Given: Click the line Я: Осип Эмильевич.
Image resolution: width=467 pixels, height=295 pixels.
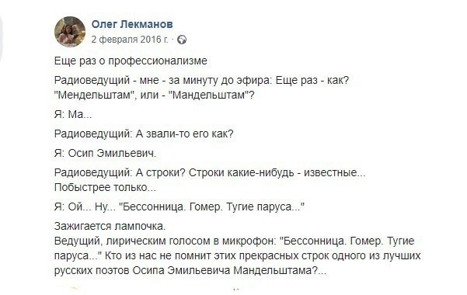Looking at the screenshot, I should [x=105, y=153].
